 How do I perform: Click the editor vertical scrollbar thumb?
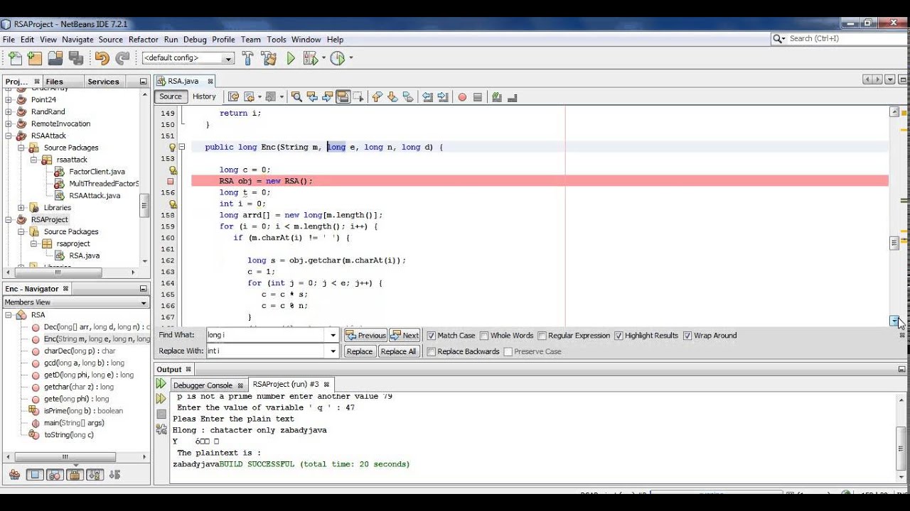[894, 243]
